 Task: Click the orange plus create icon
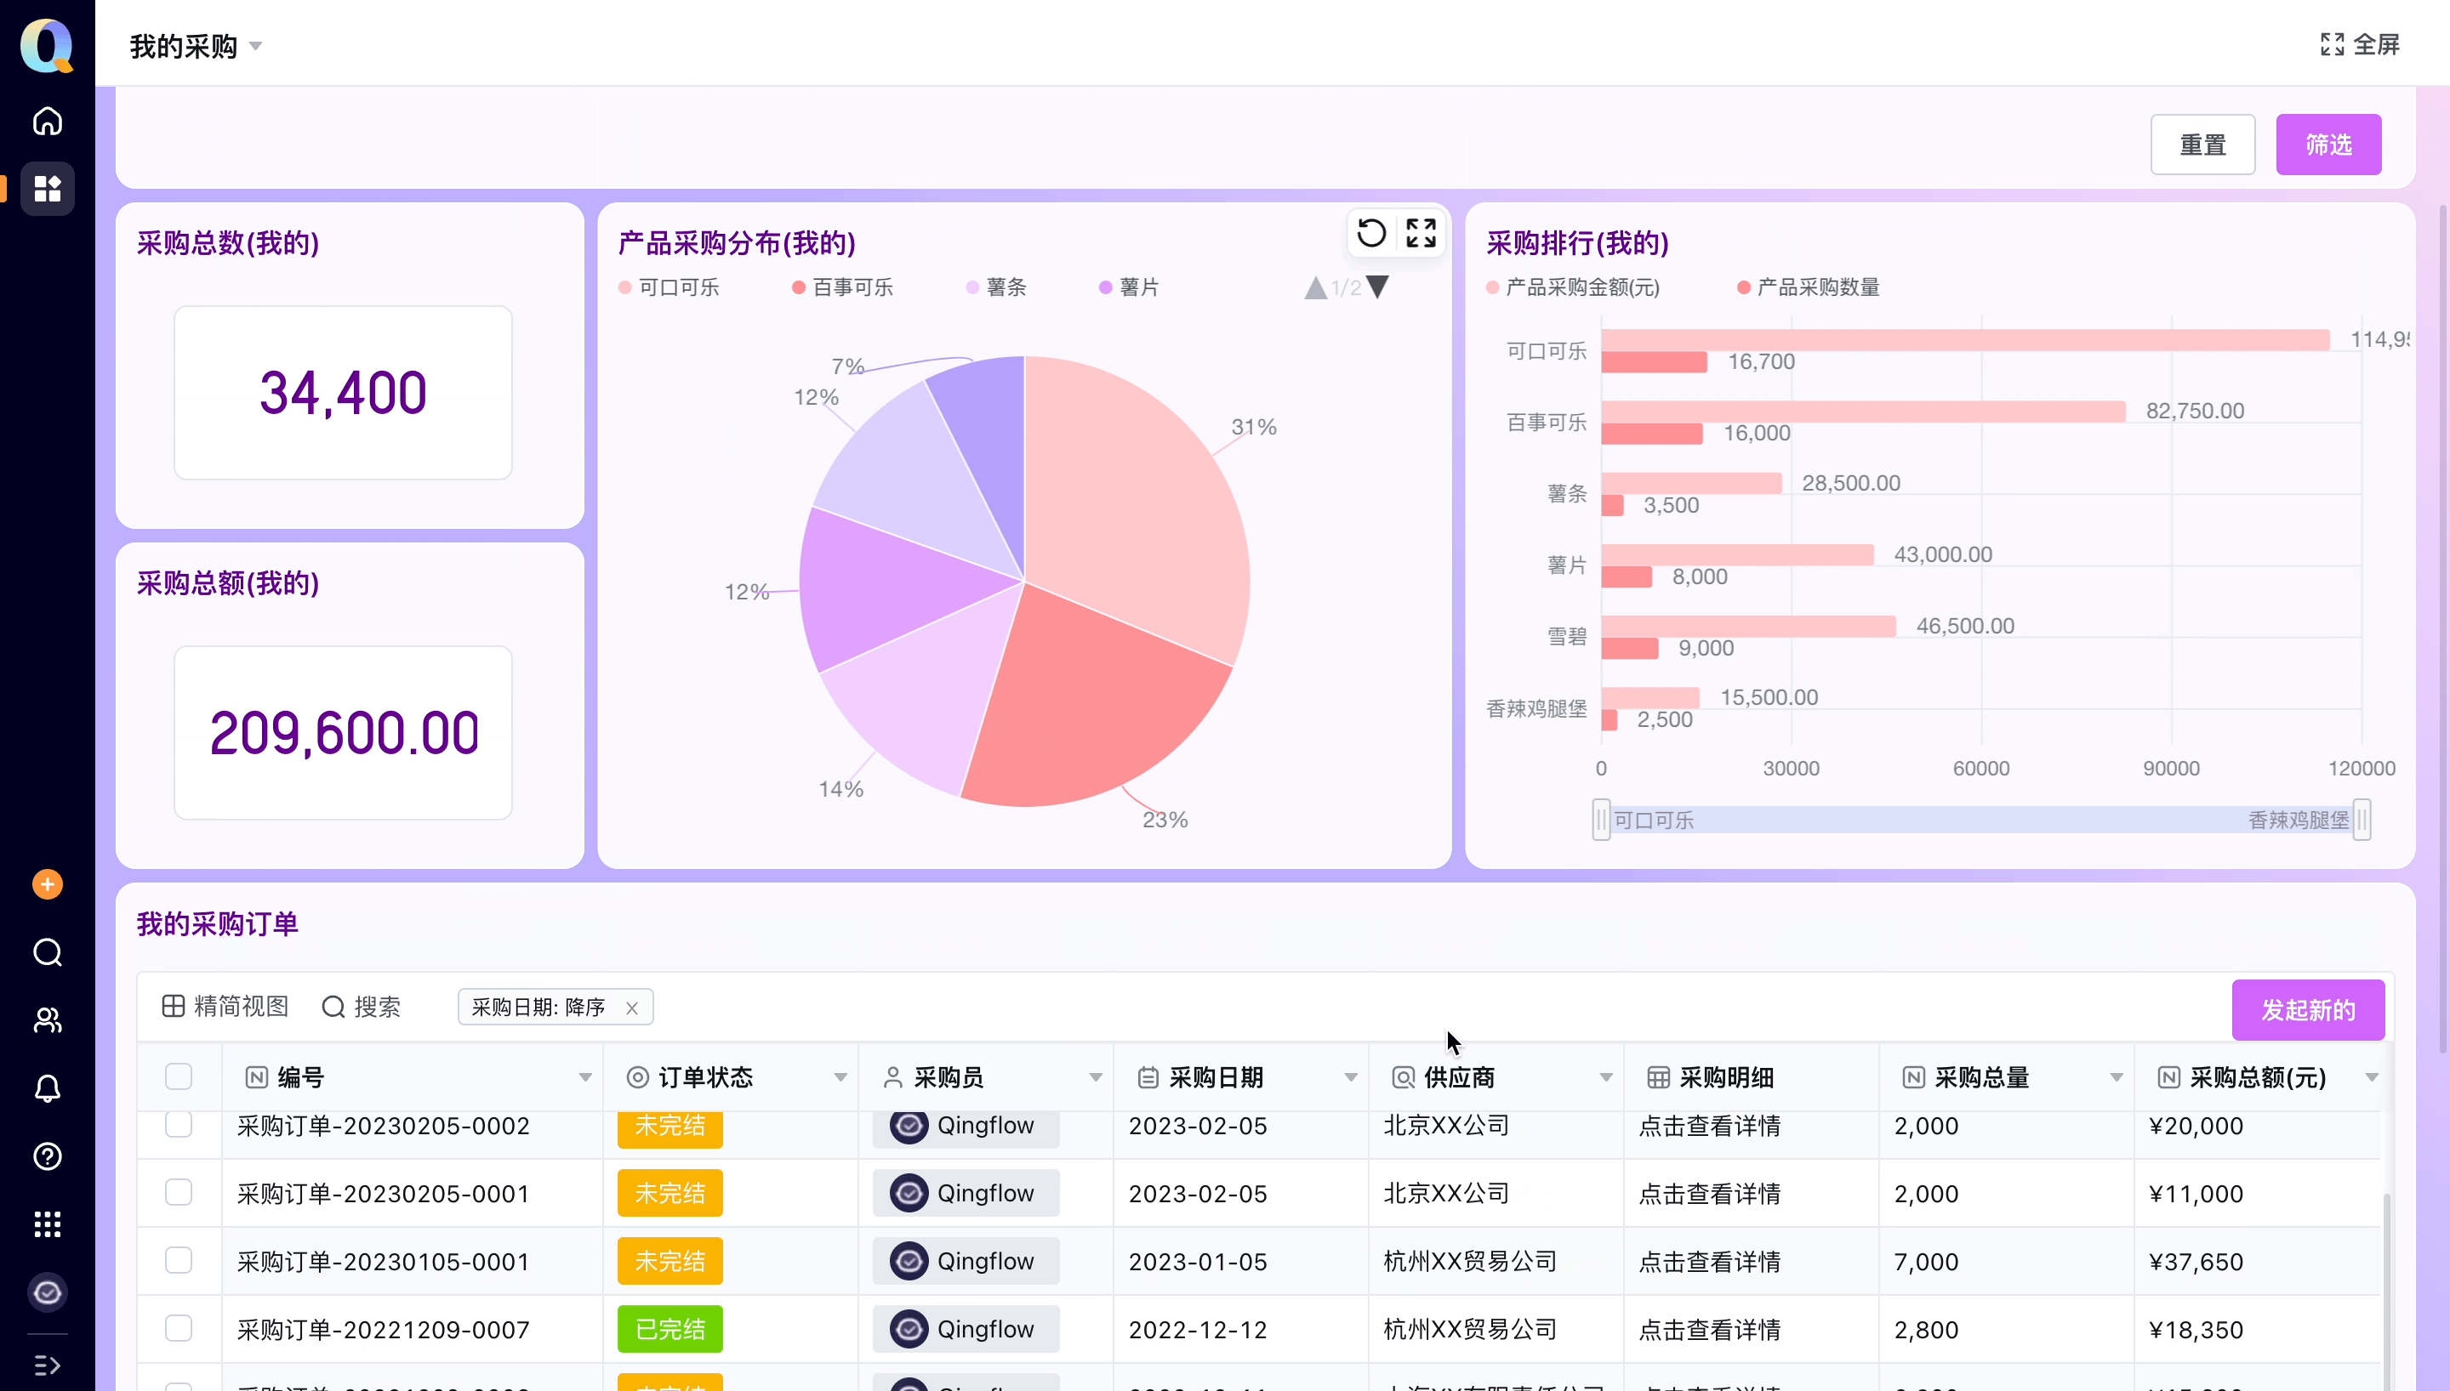pos(47,883)
